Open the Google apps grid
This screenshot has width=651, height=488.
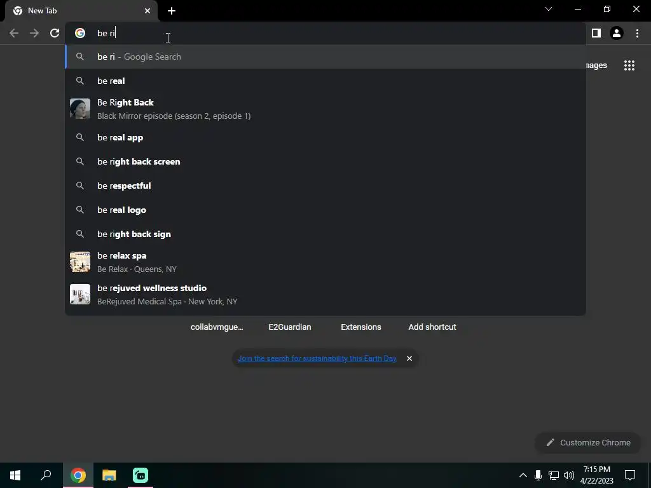pos(629,65)
